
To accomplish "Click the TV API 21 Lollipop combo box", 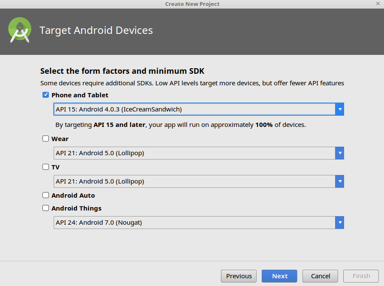I will [199, 181].
